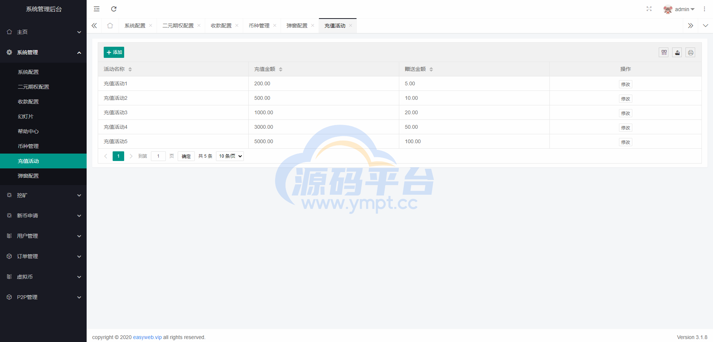Toggle fullscreen mode icon
The width and height of the screenshot is (713, 342).
click(x=649, y=9)
